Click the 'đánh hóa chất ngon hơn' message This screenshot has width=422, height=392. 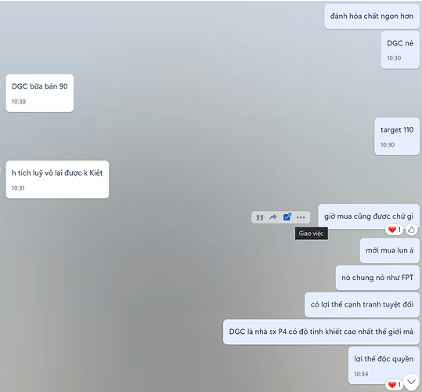[372, 16]
